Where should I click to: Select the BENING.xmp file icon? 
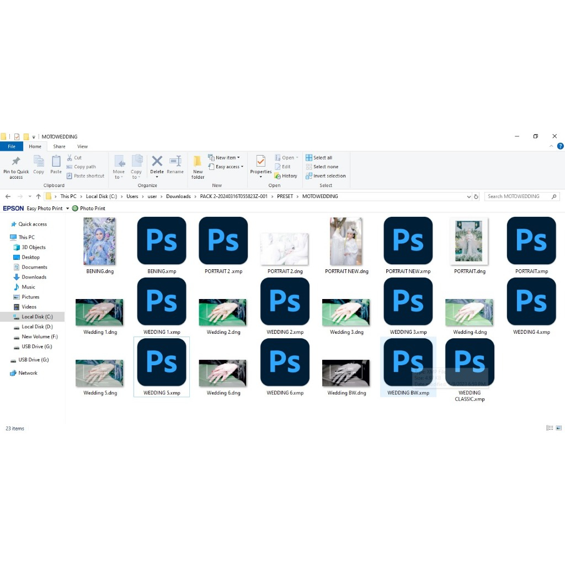coord(162,241)
